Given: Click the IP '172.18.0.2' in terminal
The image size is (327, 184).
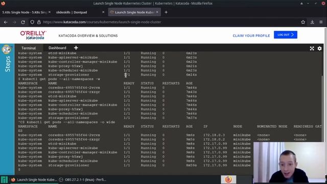Looking at the screenshot, I should [214, 140].
